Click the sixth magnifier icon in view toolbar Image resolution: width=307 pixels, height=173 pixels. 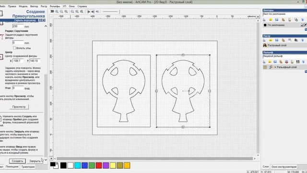point(82,12)
